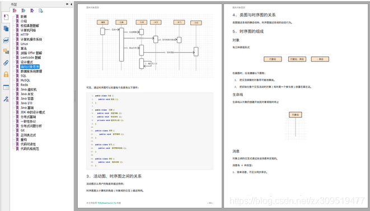Collapse the bookmarks panel with left arrow
Image resolution: width=370 pixels, height=211 pixels.
click(x=71, y=4)
